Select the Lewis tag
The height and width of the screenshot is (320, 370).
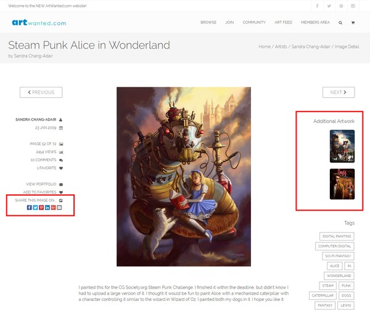coord(346,305)
